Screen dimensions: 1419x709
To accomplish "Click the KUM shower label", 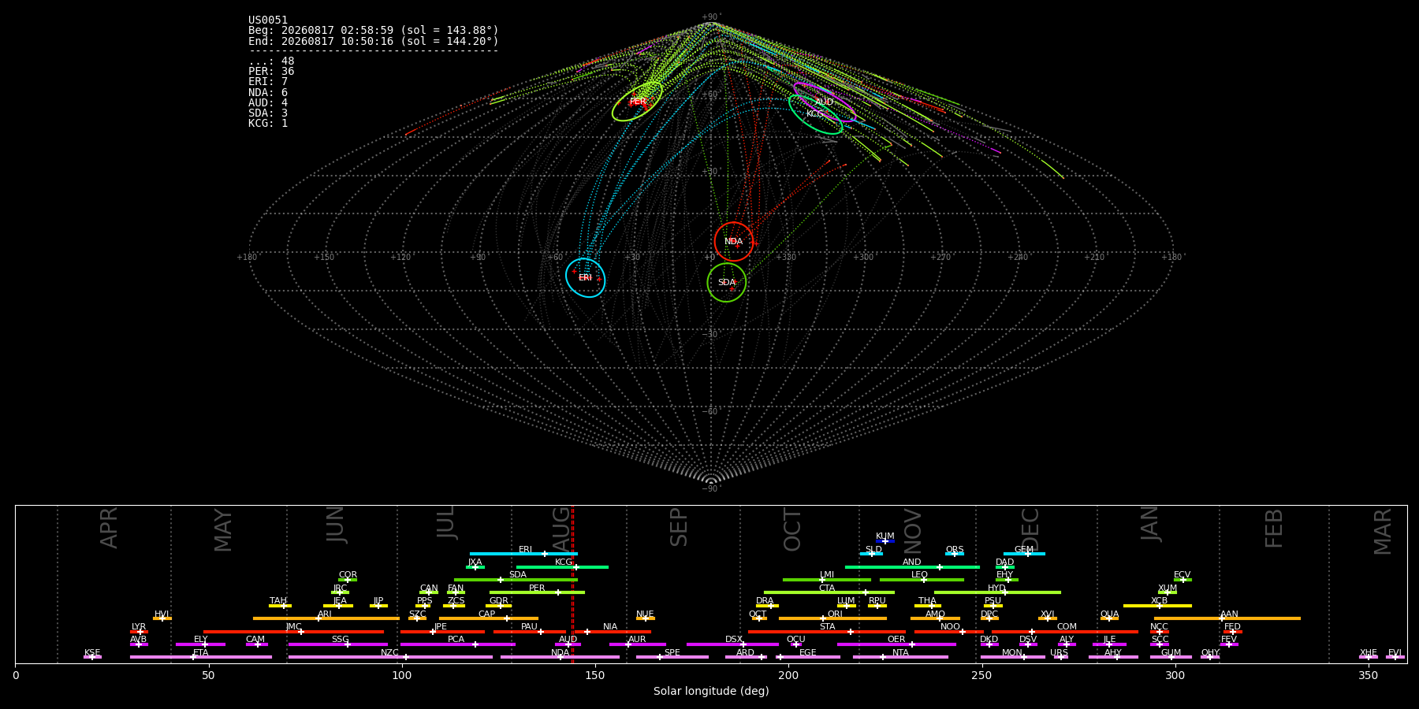I will [885, 536].
